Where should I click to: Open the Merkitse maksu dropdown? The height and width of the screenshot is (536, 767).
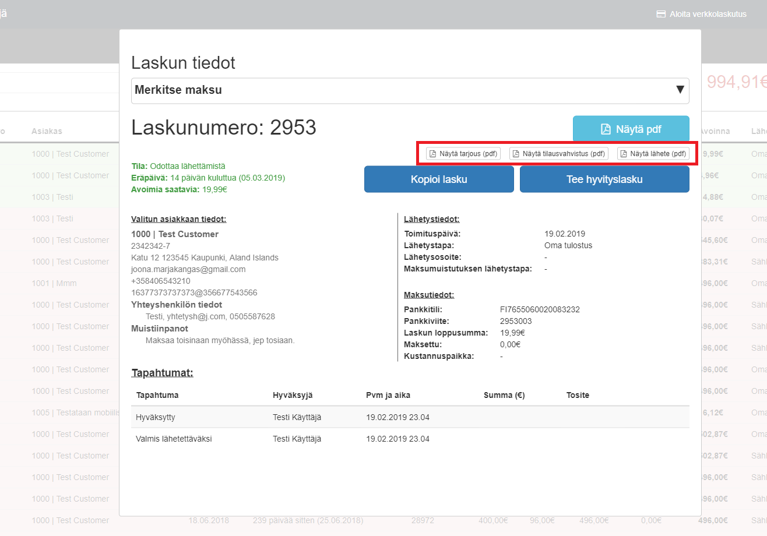click(x=410, y=90)
